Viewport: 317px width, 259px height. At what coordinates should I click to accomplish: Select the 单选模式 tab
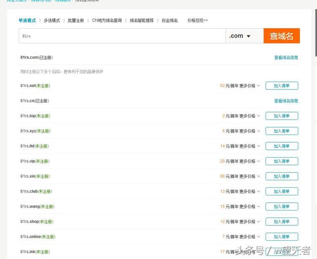(27, 20)
